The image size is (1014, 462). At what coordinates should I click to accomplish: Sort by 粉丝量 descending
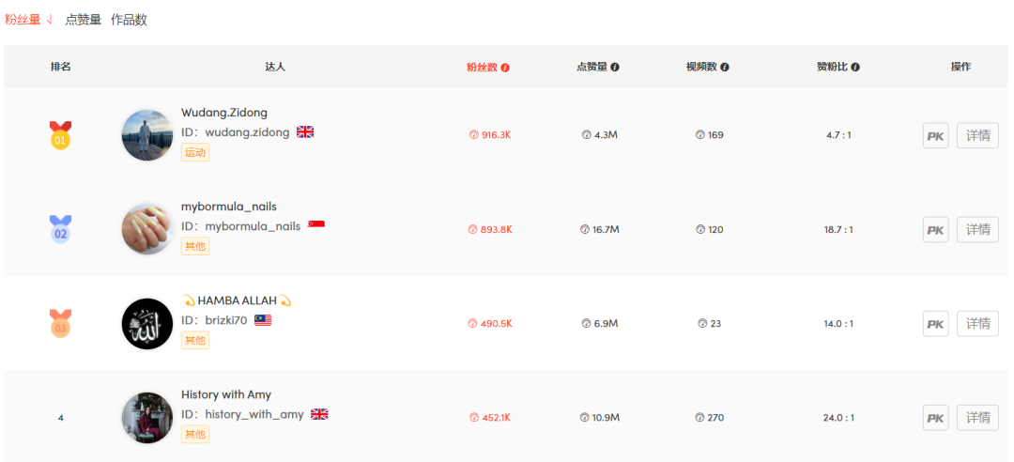[28, 20]
